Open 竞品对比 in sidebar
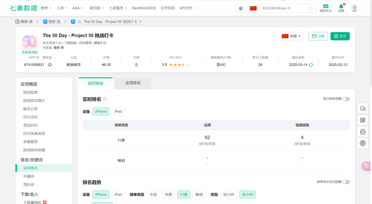 [x=30, y=125]
